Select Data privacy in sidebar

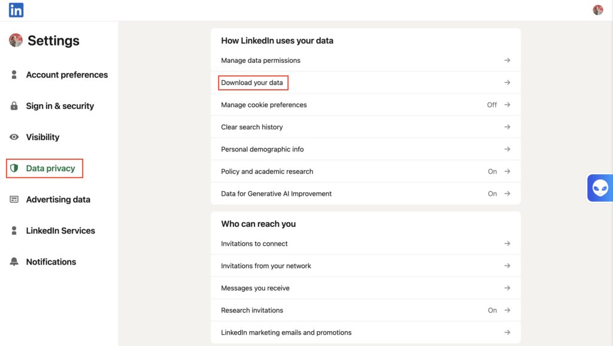[50, 168]
